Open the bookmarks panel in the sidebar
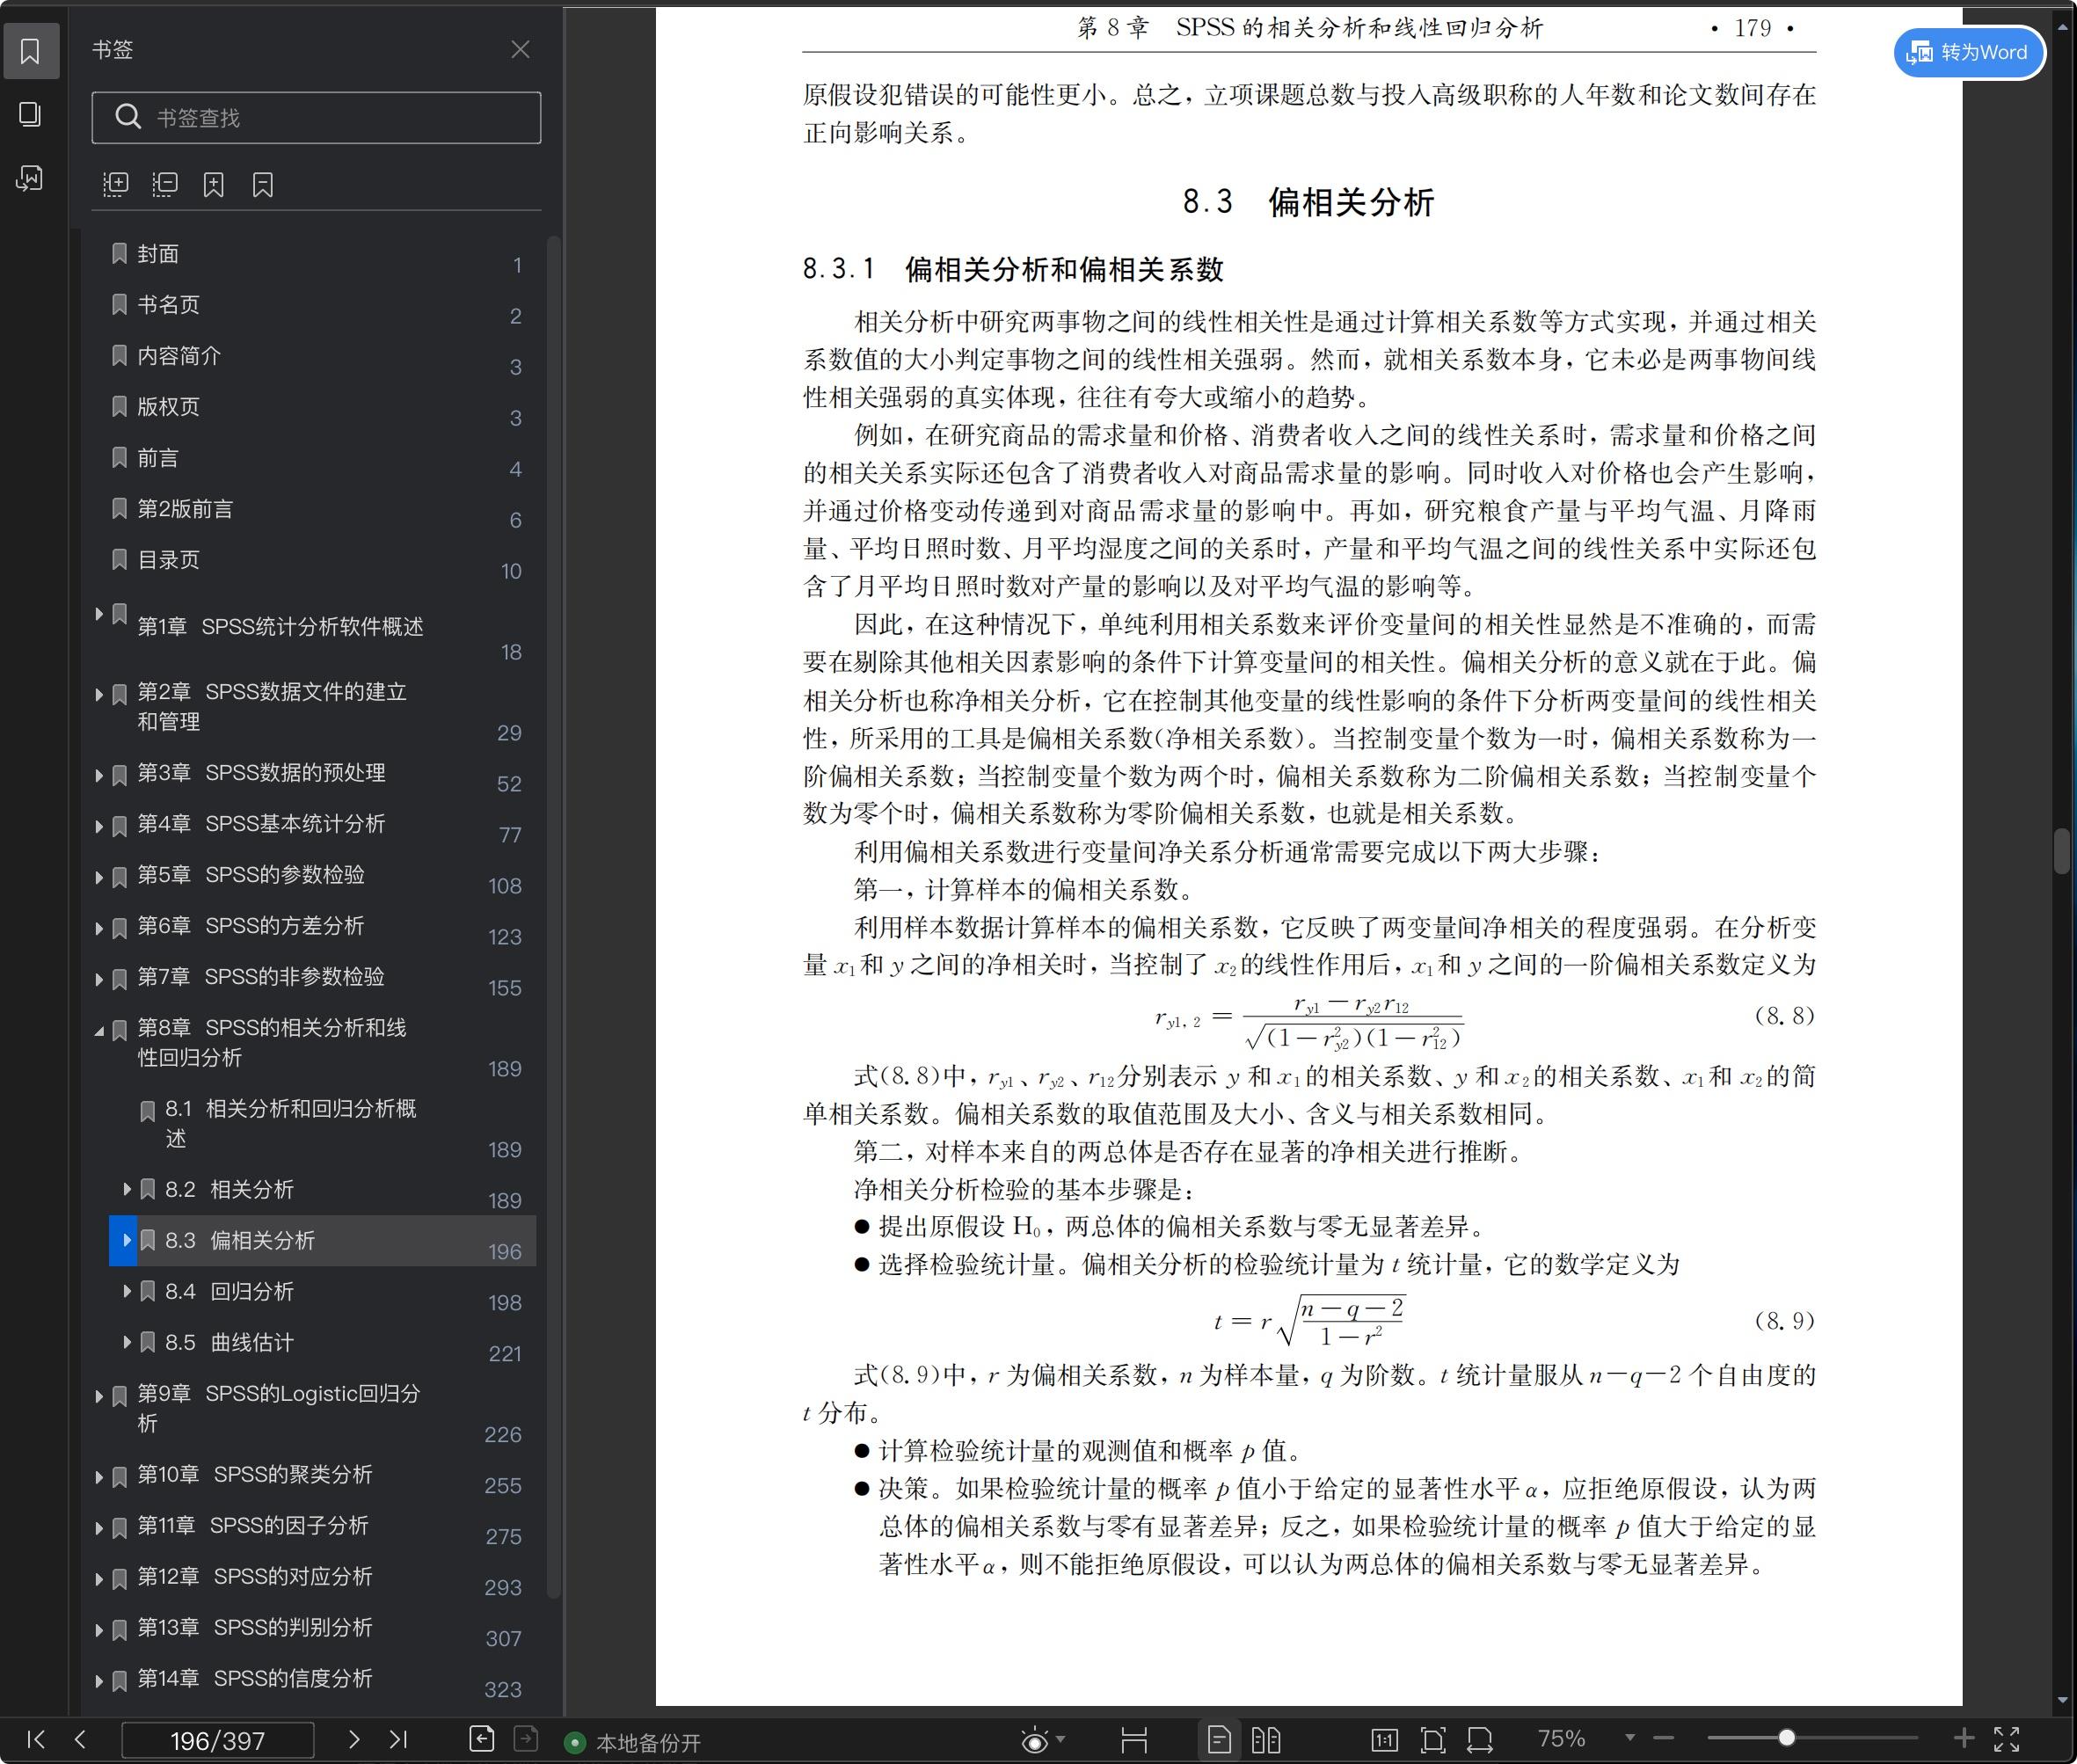This screenshot has height=1764, width=2077. (30, 51)
